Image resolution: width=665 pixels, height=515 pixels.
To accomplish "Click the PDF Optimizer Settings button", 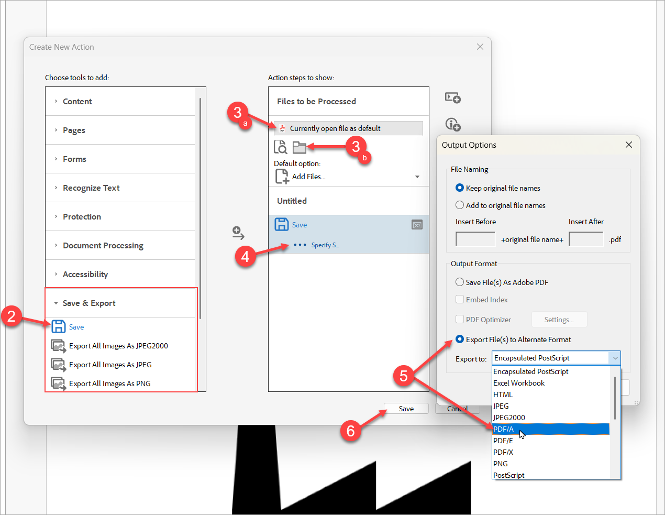I will click(559, 320).
